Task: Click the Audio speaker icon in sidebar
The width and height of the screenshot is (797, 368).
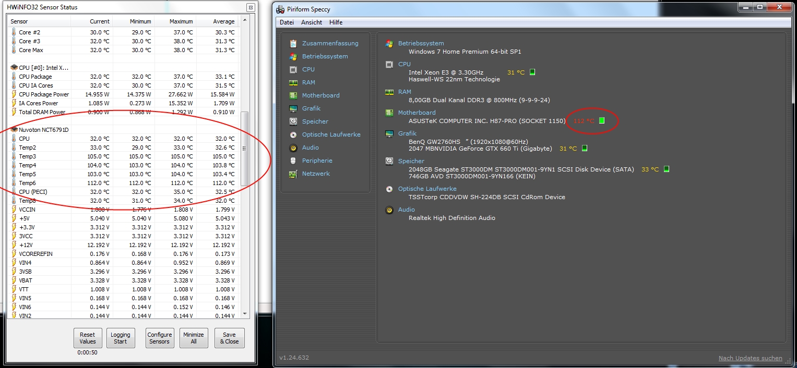Action: [293, 148]
